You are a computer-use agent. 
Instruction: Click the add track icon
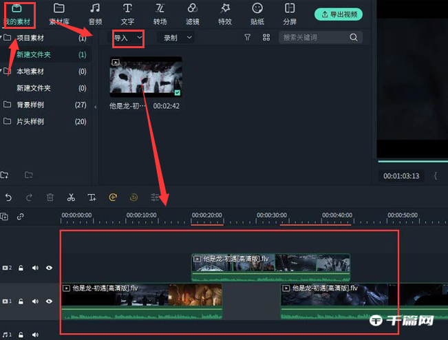(4, 217)
